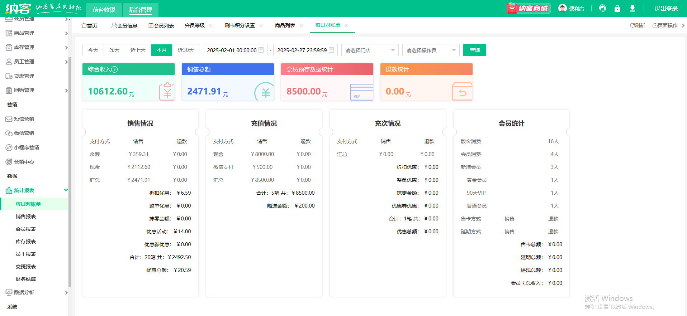
Task: Open the end date calendar icon
Action: [x=331, y=50]
